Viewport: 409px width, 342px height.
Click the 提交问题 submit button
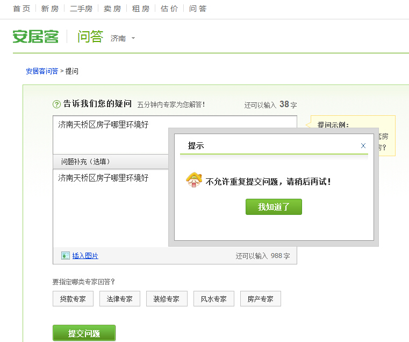pyautogui.click(x=84, y=333)
